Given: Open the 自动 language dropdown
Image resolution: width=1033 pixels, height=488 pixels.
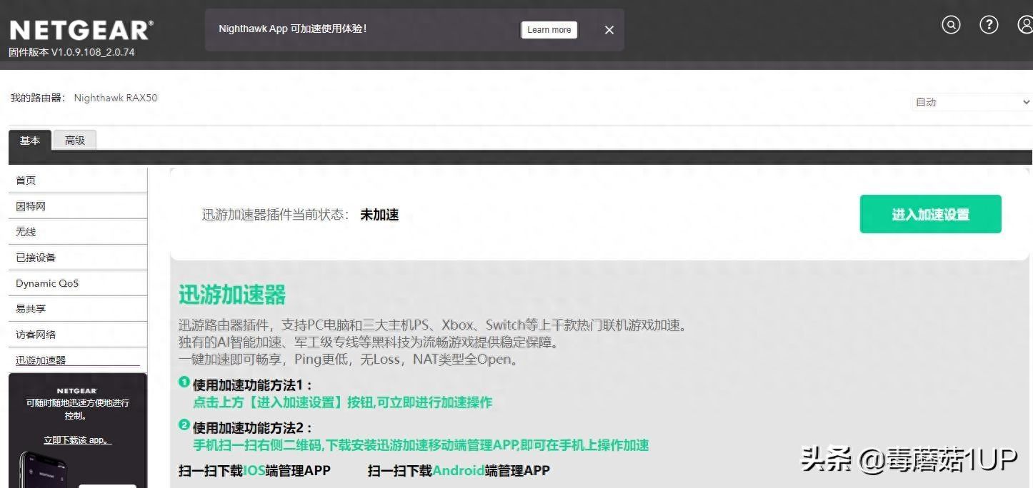Looking at the screenshot, I should [x=970, y=101].
